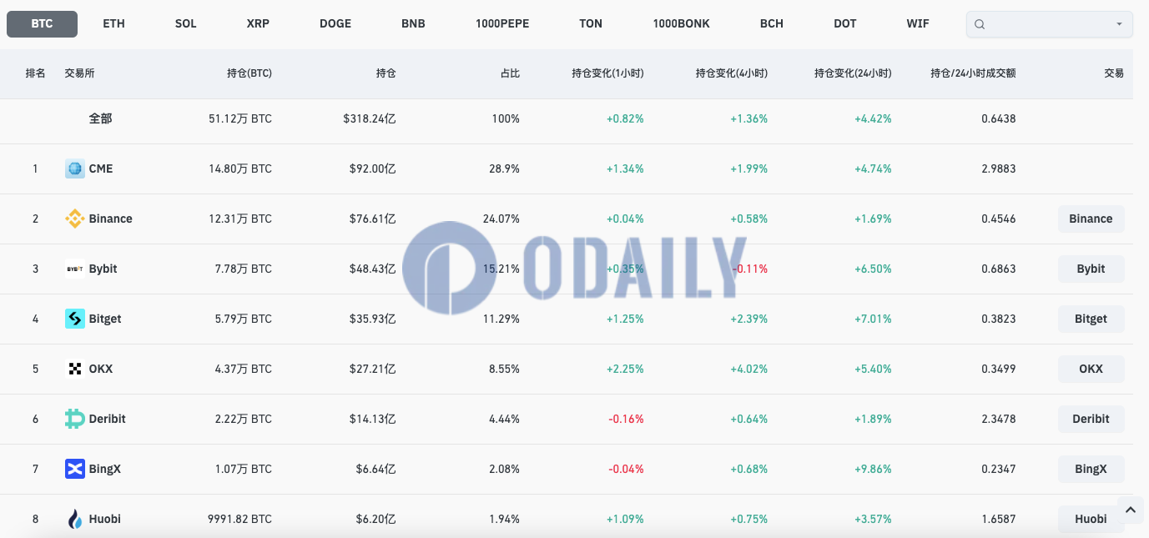The width and height of the screenshot is (1149, 538).
Task: Click the OKX logo icon
Action: [x=75, y=369]
